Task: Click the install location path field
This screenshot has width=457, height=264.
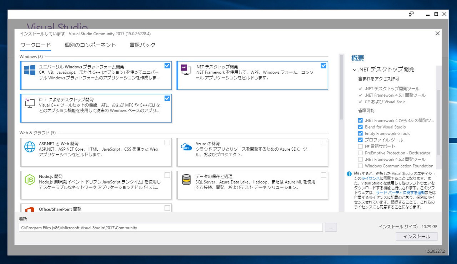Action: [x=171, y=227]
